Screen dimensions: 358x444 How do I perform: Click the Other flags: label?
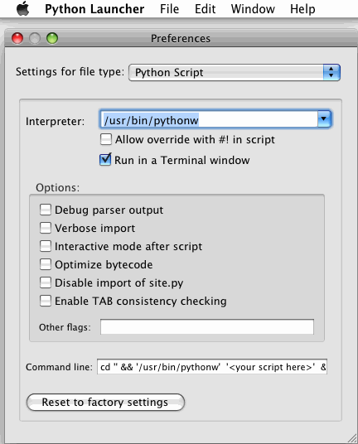coord(65,327)
